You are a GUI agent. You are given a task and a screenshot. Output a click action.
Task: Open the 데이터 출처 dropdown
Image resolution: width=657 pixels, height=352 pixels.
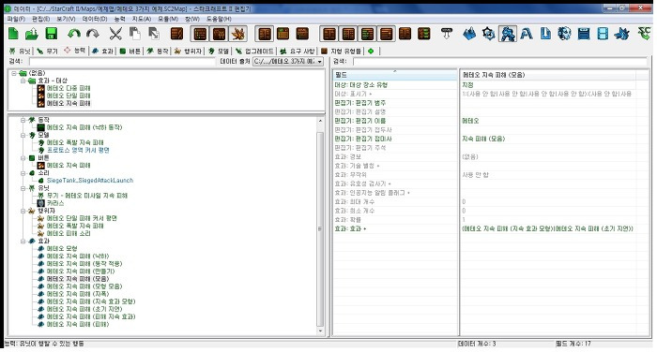click(x=288, y=62)
